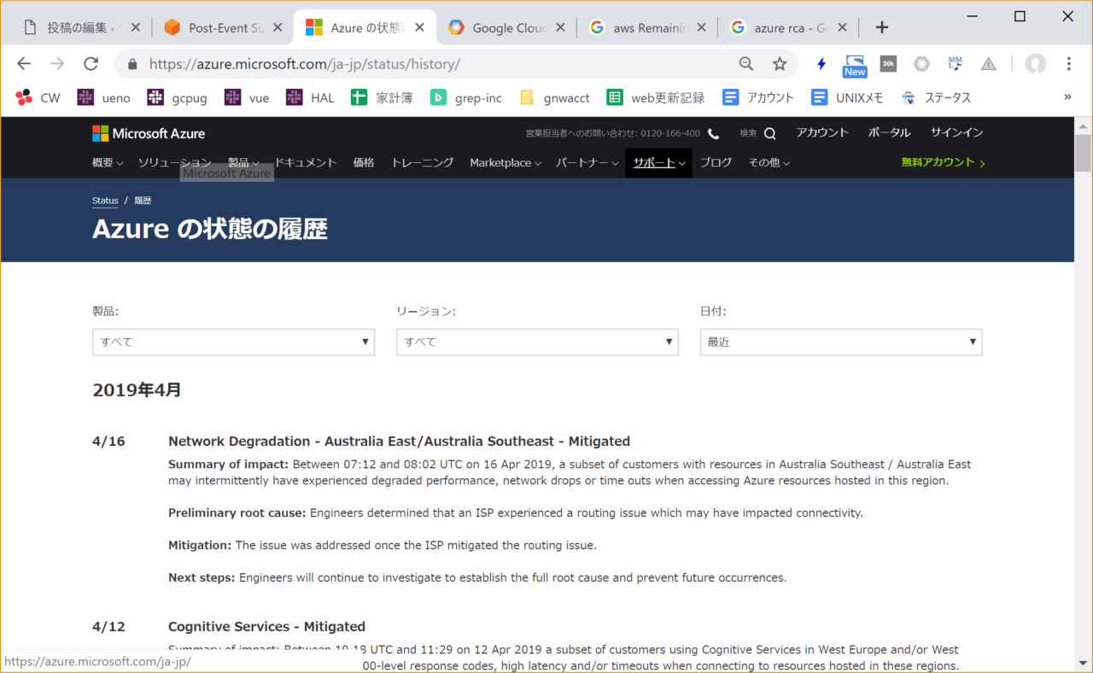
Task: Click the Azure site search magnifier icon
Action: [769, 133]
